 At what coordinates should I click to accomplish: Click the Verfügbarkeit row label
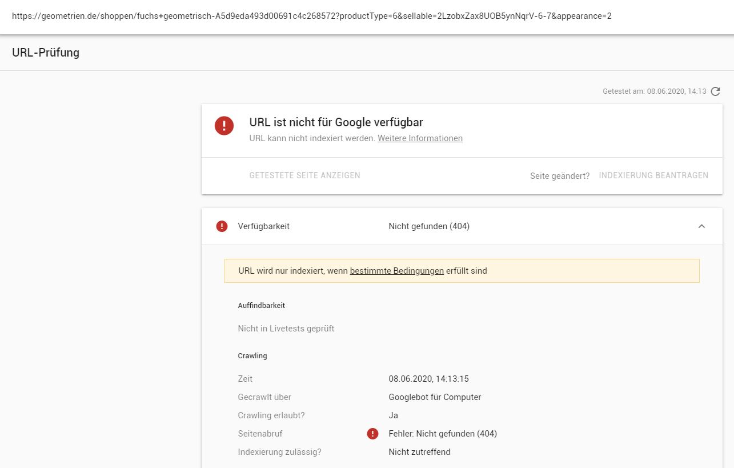(x=263, y=226)
